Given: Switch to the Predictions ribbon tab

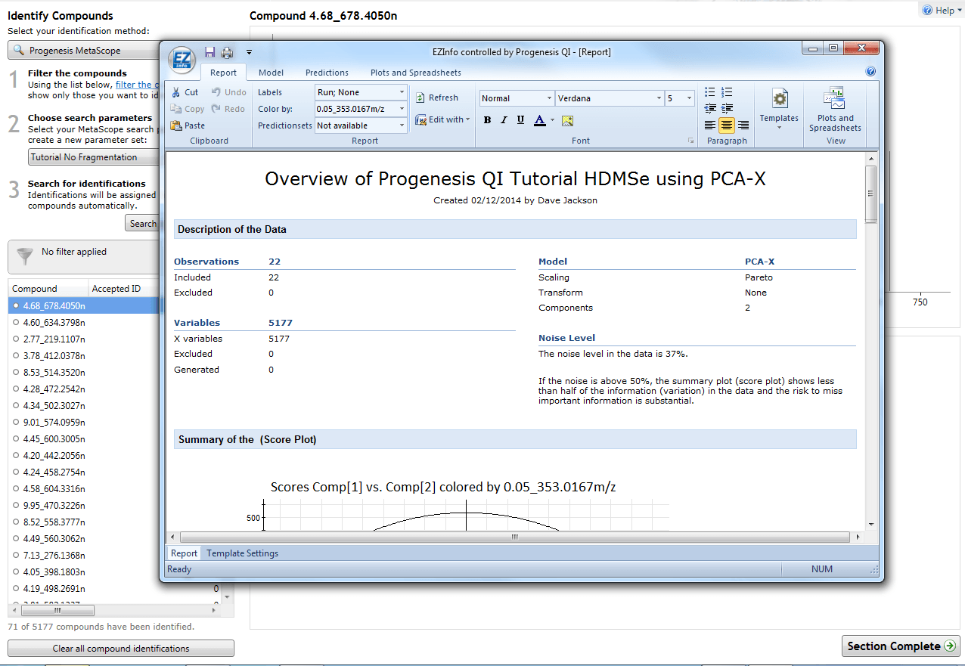Looking at the screenshot, I should pos(327,73).
